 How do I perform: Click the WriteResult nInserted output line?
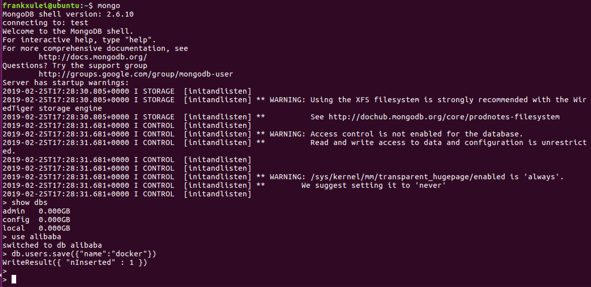(75, 263)
